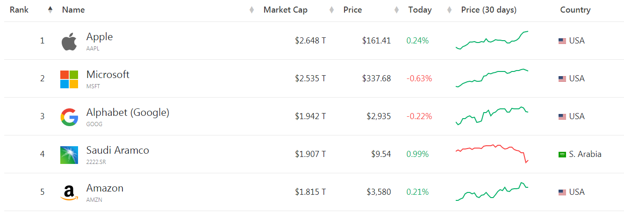
Task: Click the Saudi Aramco logo
Action: coord(69,155)
